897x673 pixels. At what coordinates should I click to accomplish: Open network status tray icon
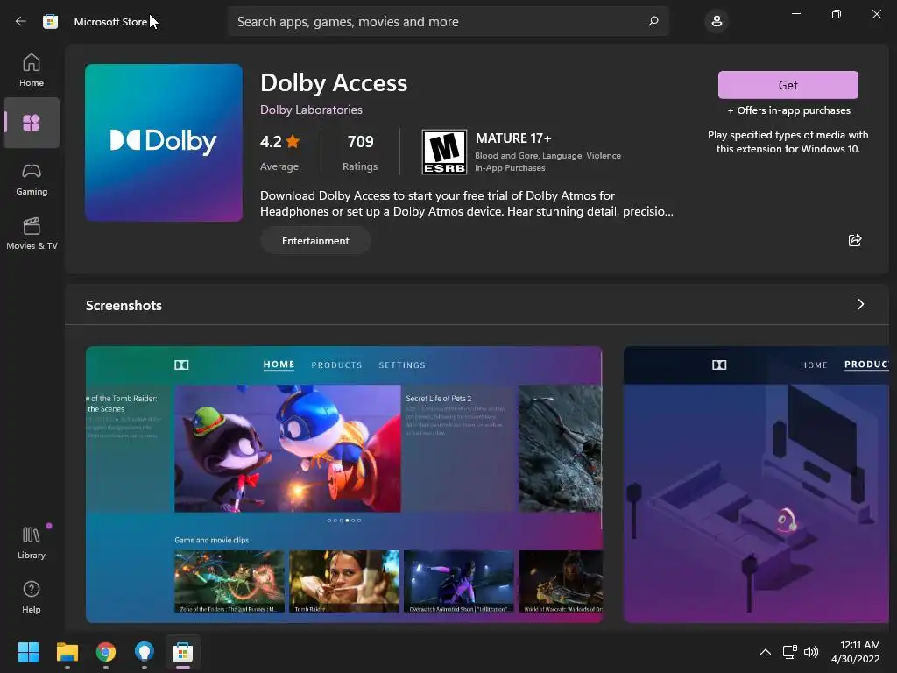789,652
